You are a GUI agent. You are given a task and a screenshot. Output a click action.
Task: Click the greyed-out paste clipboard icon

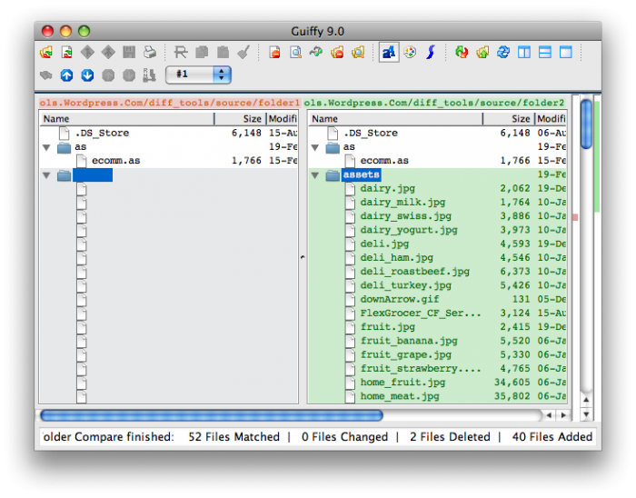[223, 53]
